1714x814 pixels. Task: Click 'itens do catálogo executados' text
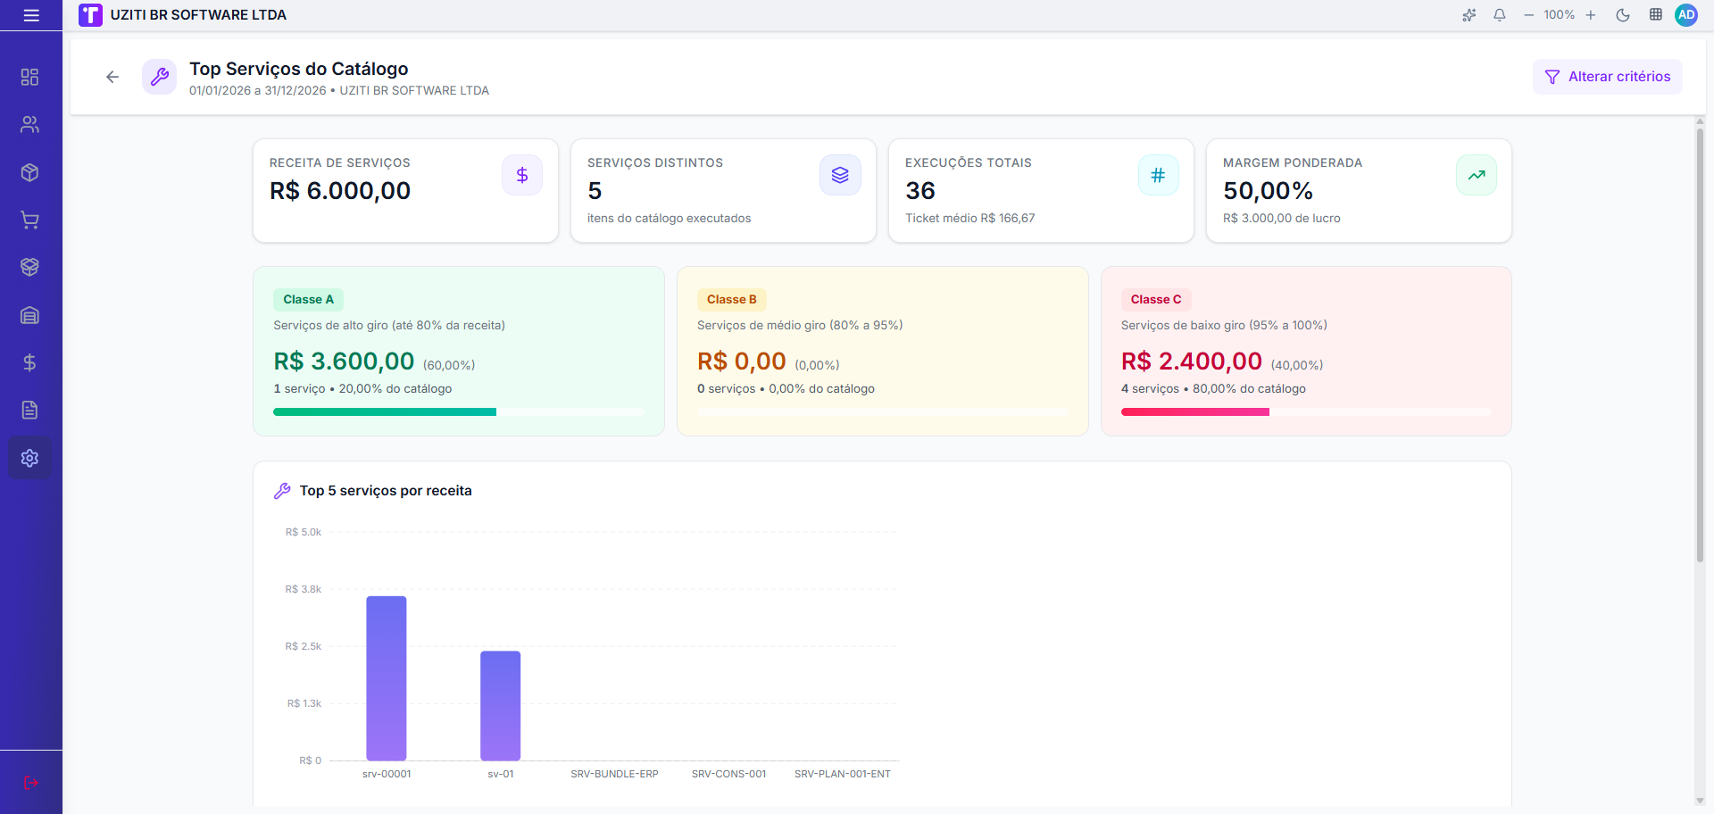pos(669,219)
